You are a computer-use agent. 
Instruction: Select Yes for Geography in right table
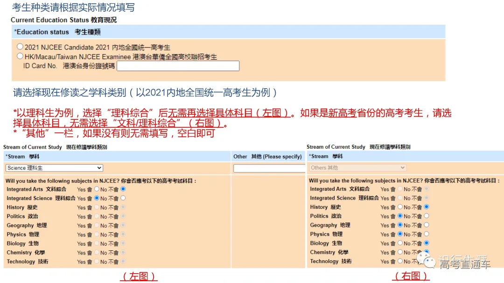400,225
